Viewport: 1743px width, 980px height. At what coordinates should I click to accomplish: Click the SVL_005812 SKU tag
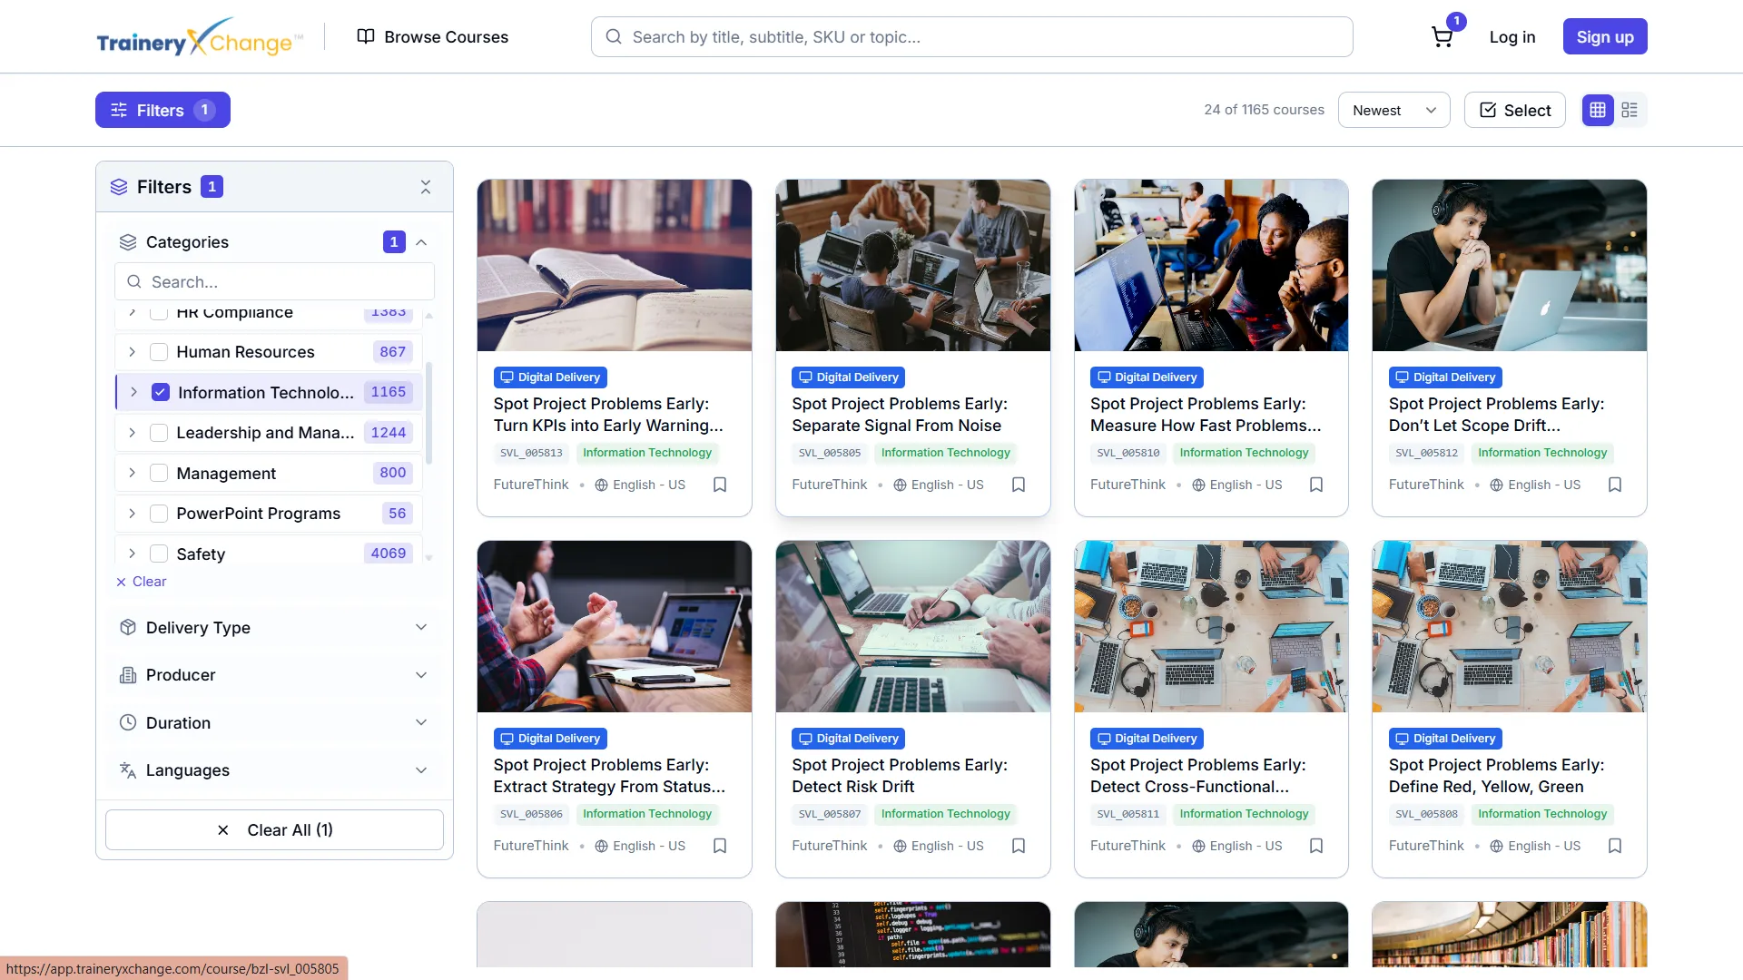[1426, 453]
